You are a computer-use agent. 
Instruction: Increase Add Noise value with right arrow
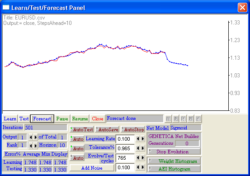point(143,167)
